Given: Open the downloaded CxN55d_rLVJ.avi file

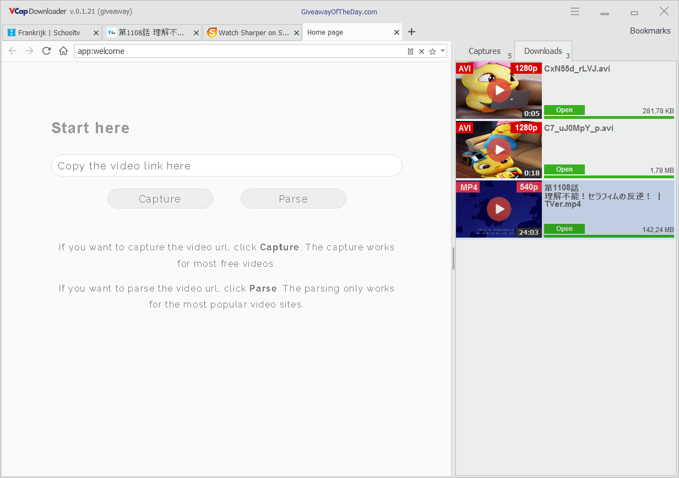Looking at the screenshot, I should (x=564, y=110).
